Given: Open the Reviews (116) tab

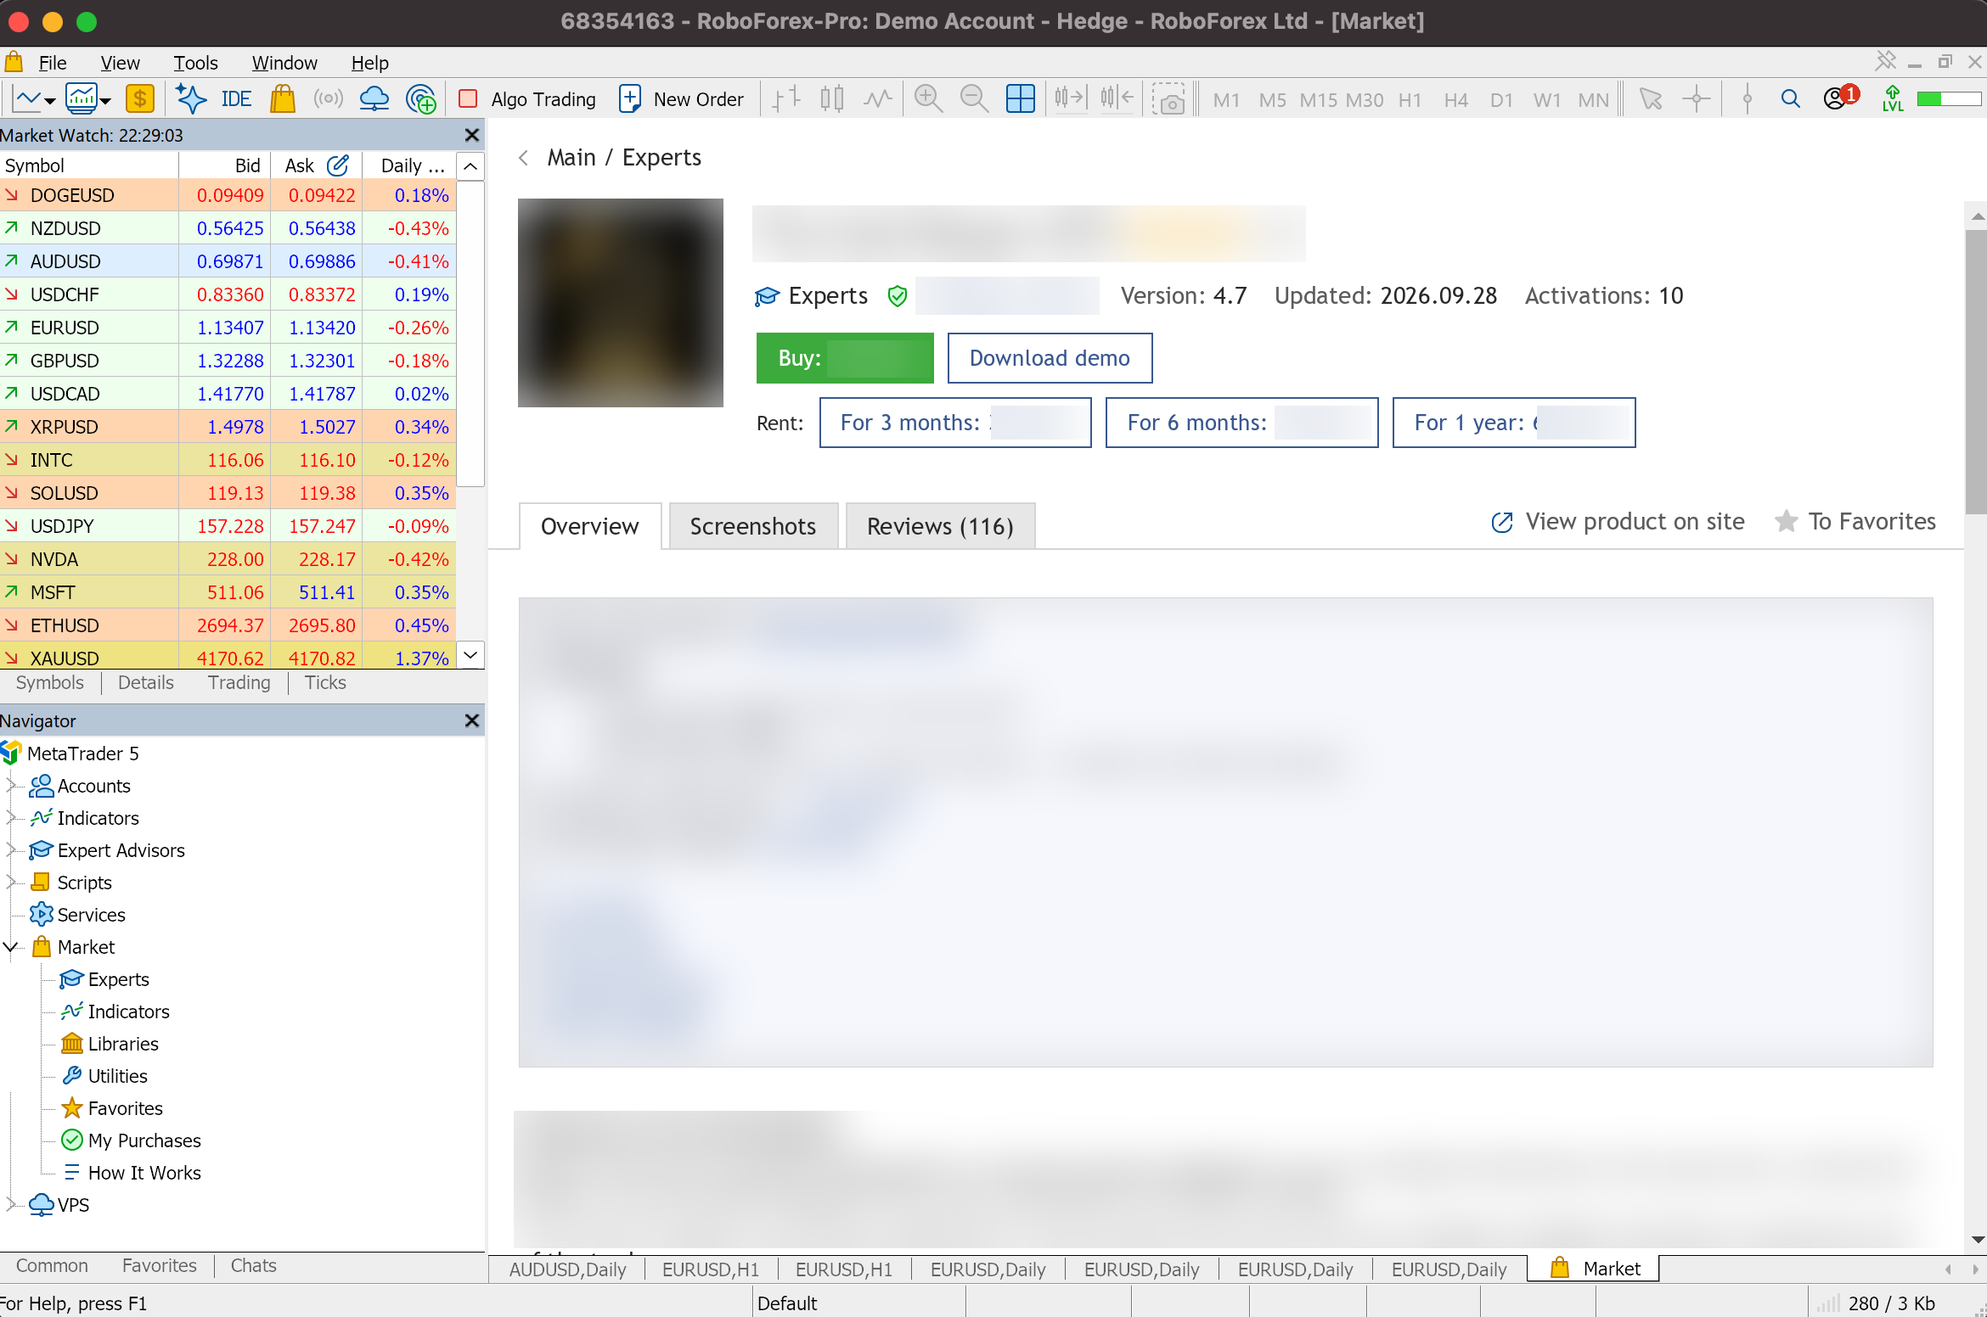Looking at the screenshot, I should pyautogui.click(x=940, y=526).
